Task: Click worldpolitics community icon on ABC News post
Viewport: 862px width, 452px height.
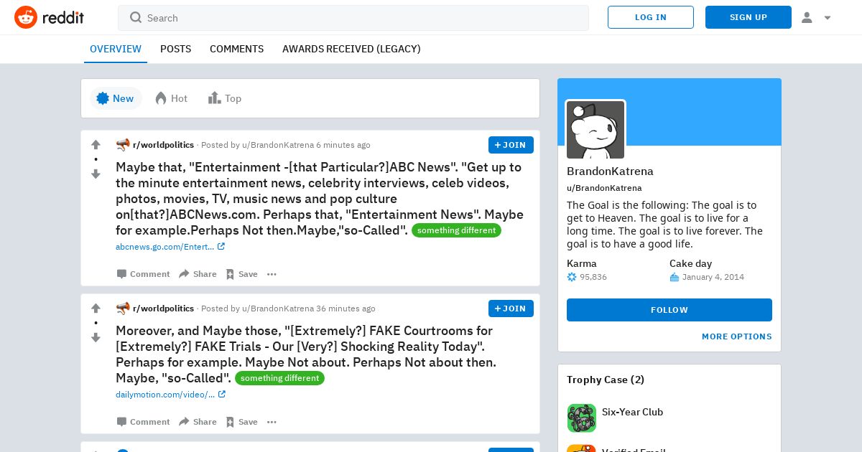Action: coord(123,145)
